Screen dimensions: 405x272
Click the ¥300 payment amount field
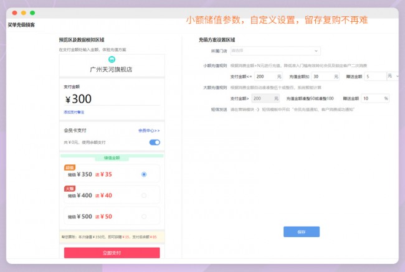point(112,99)
